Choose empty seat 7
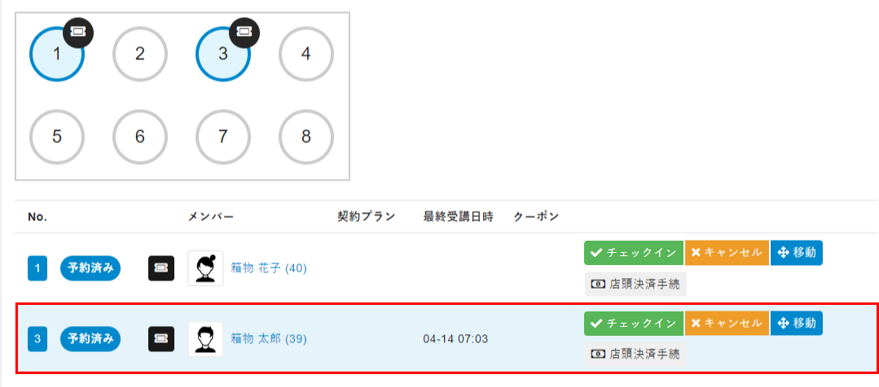 [222, 137]
